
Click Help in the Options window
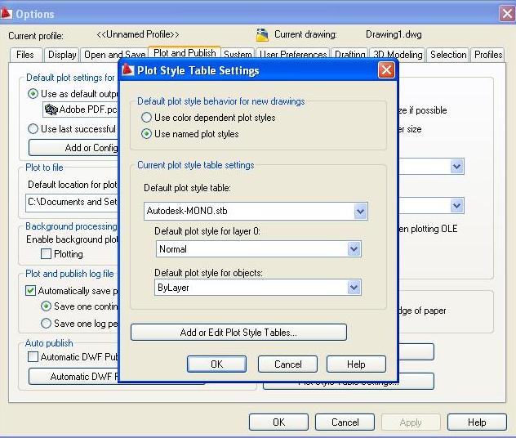pyautogui.click(x=477, y=422)
